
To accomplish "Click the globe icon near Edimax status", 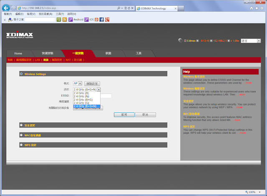I will click(x=180, y=40).
